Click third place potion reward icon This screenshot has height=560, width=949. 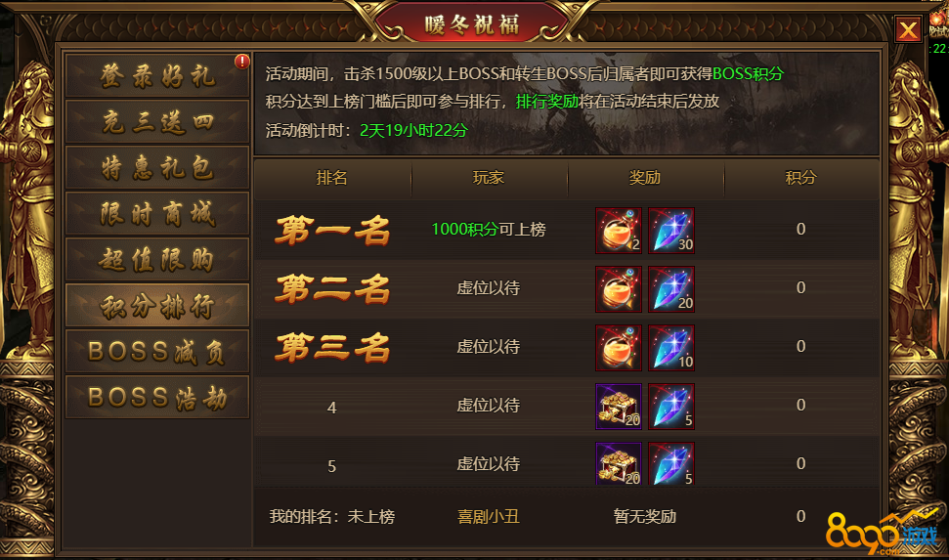619,348
